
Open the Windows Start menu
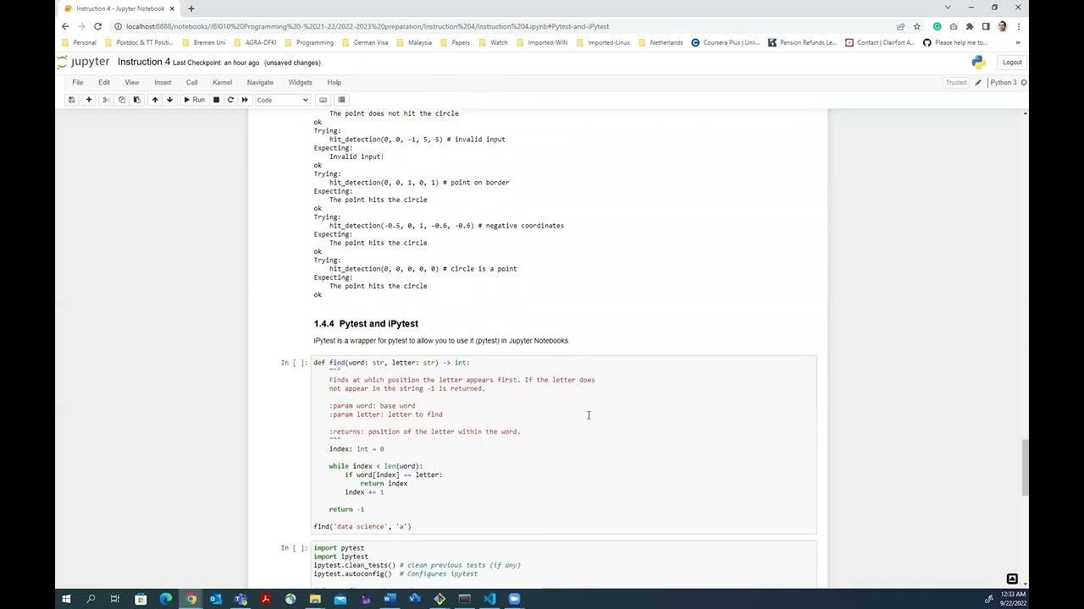(66, 599)
